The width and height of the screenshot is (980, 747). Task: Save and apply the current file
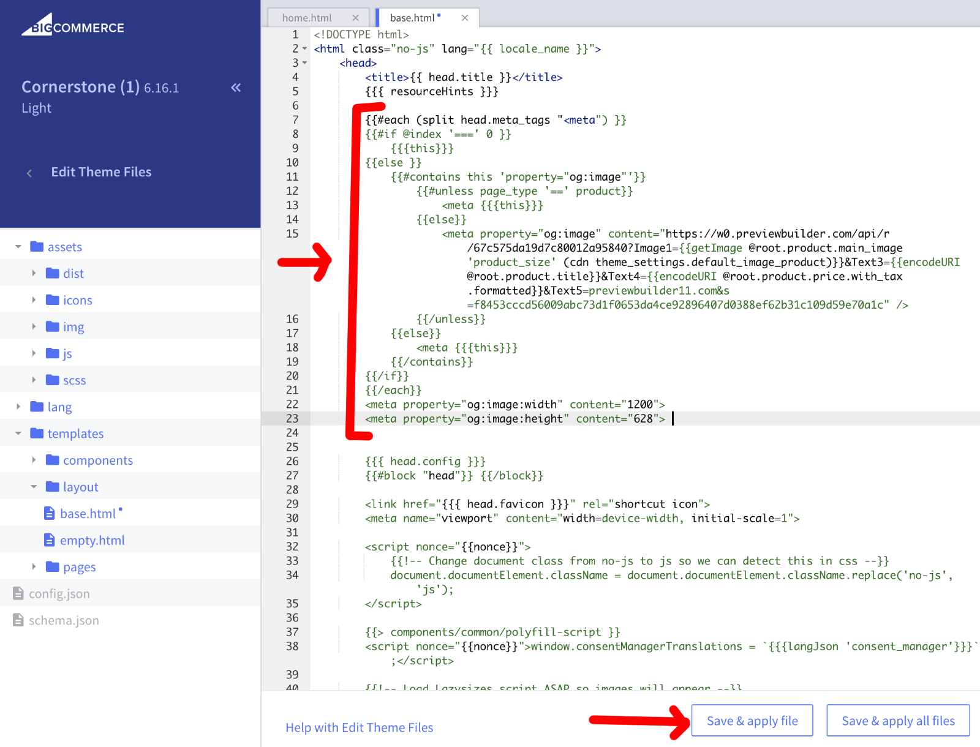click(752, 721)
